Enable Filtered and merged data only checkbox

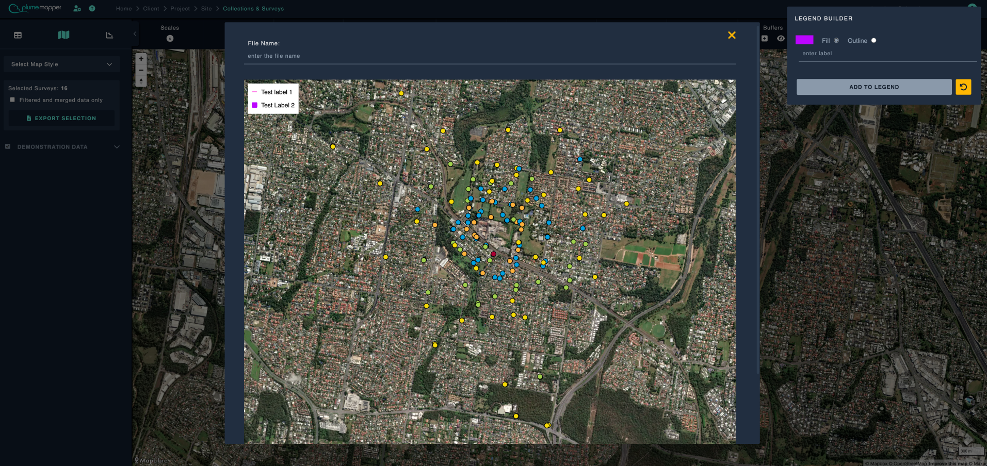12,100
